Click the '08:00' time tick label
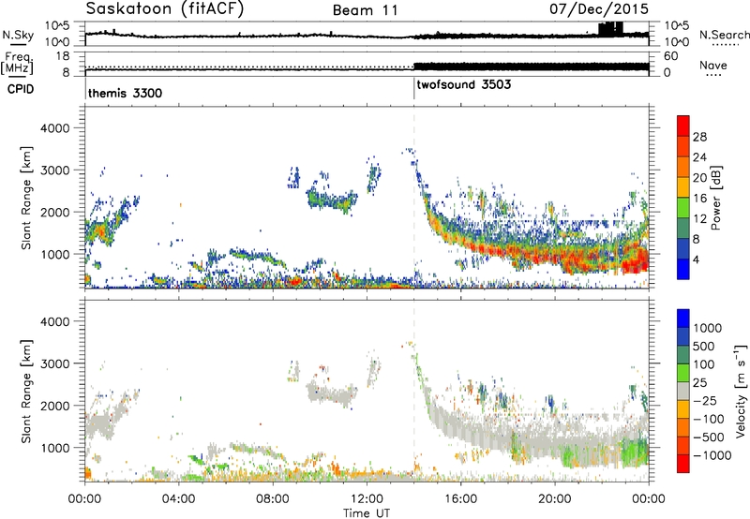 click(x=273, y=499)
